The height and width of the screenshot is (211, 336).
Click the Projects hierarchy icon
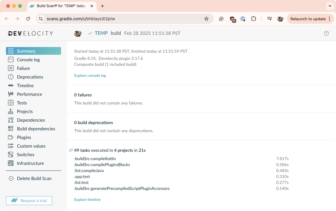[x=11, y=112]
